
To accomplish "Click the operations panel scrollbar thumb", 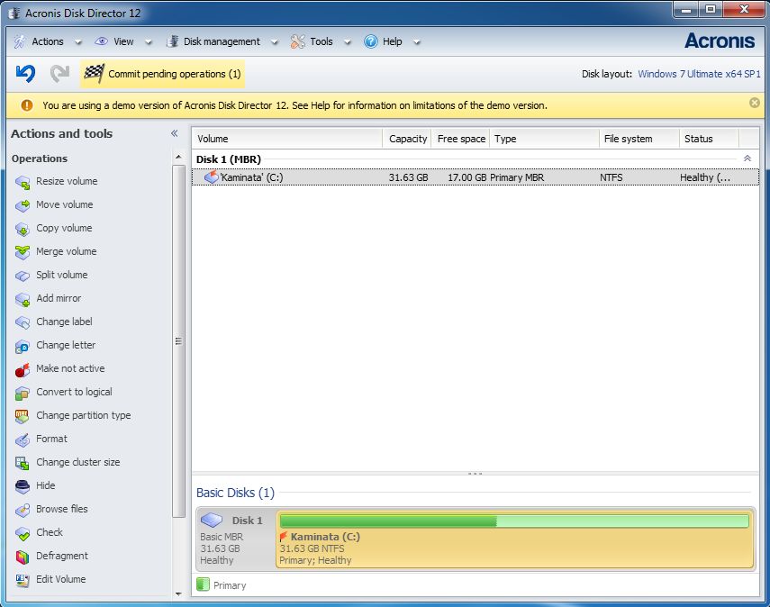I will pos(178,341).
